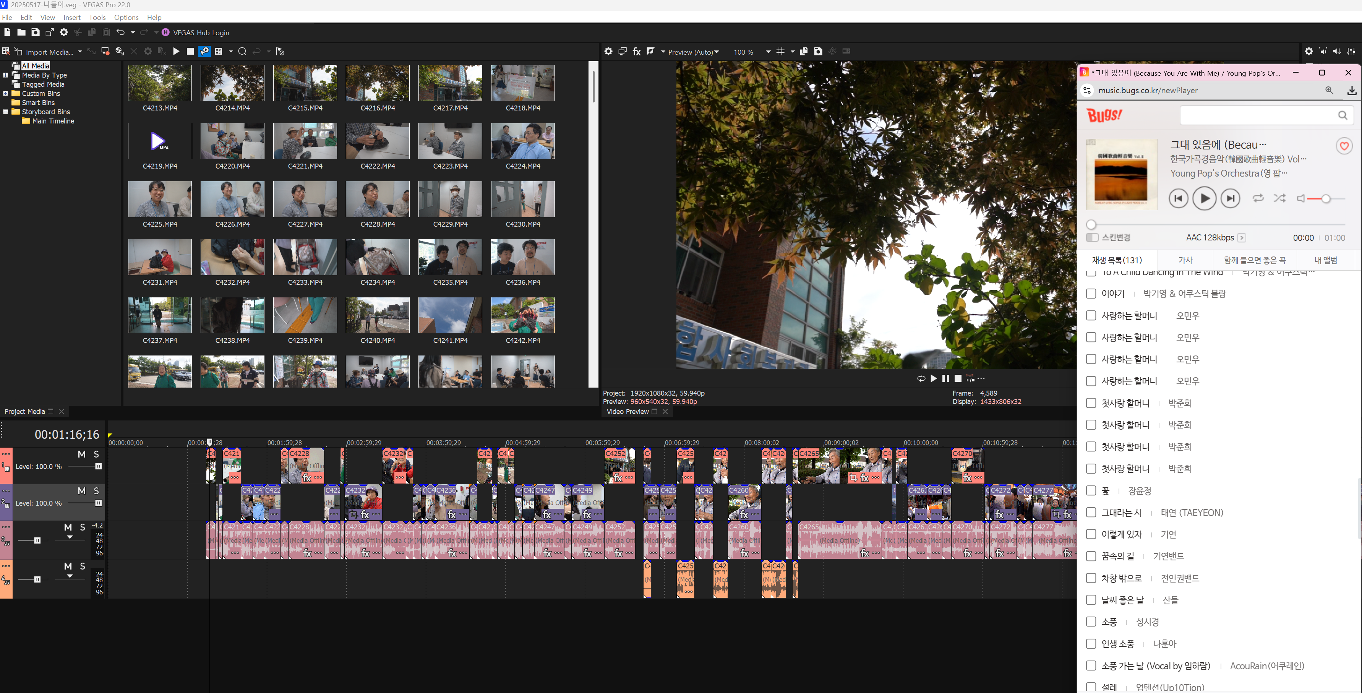Click the Undo arrow icon

[x=120, y=32]
